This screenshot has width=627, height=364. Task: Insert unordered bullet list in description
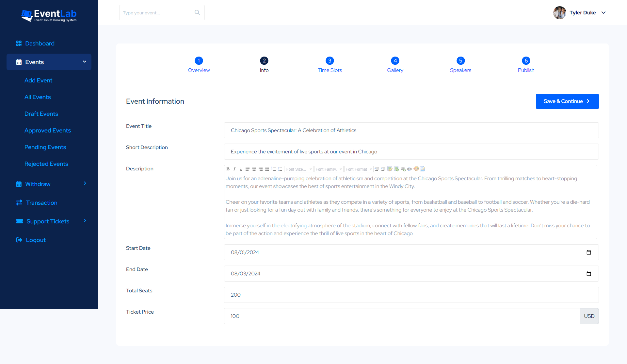click(x=280, y=169)
